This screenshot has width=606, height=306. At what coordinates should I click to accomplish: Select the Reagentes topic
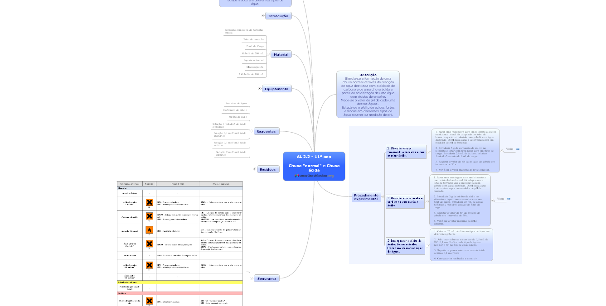pyautogui.click(x=267, y=131)
